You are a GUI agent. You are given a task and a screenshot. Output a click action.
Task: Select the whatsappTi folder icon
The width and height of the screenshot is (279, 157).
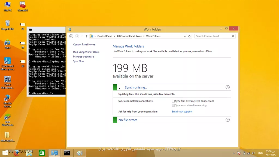tap(7, 137)
